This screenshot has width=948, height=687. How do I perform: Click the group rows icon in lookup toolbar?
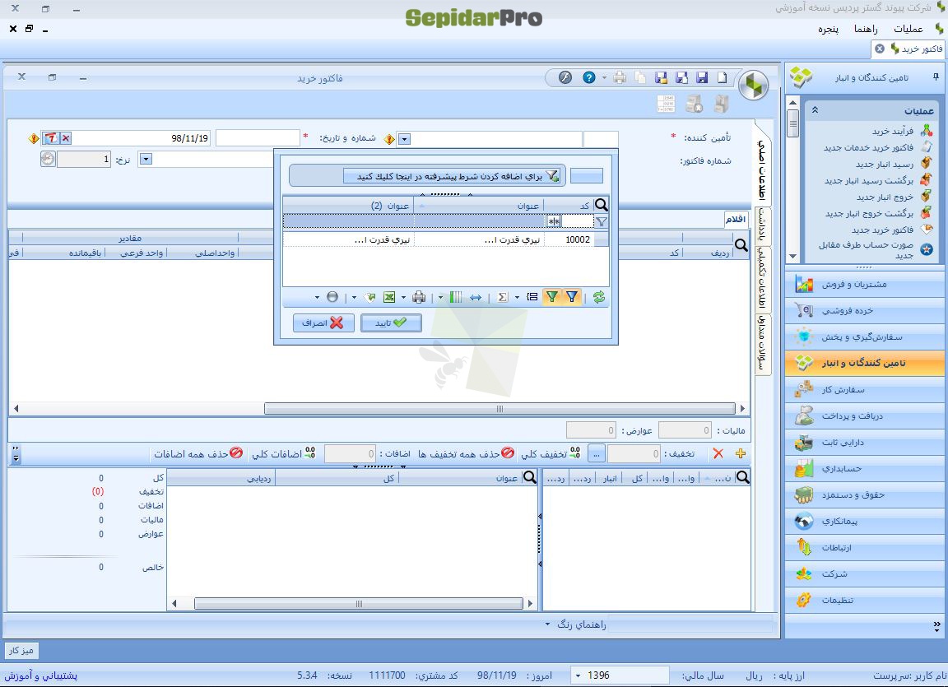[x=532, y=297]
